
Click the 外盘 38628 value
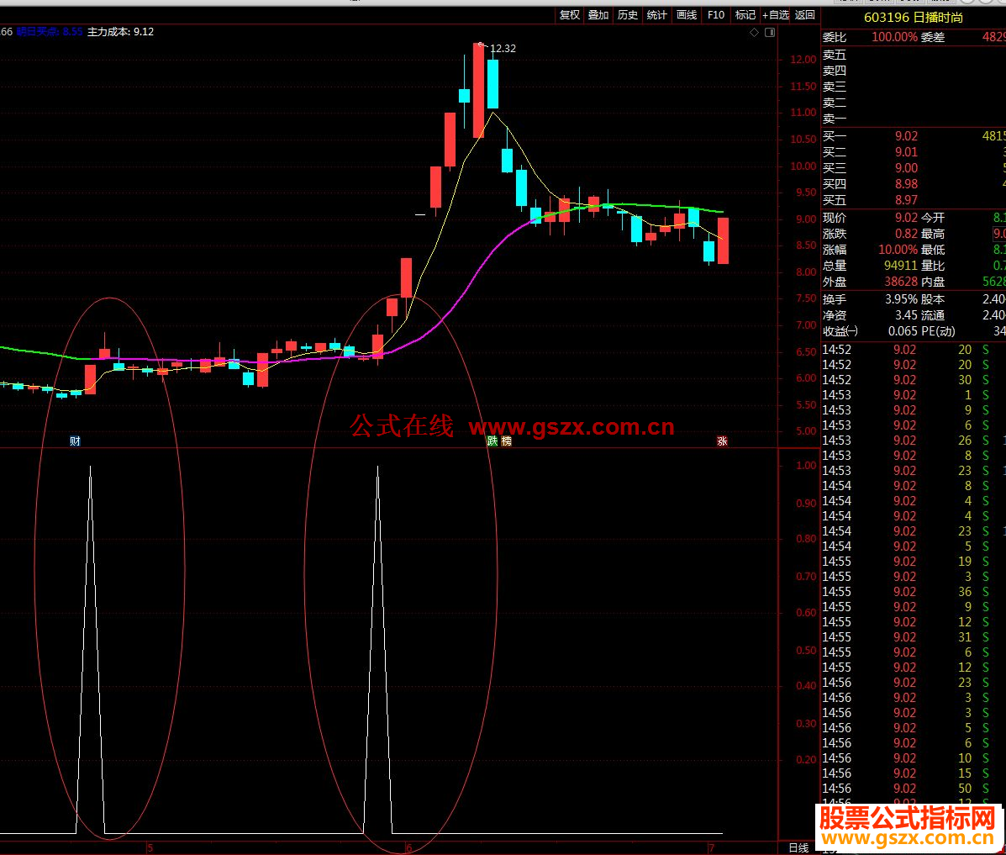[901, 282]
